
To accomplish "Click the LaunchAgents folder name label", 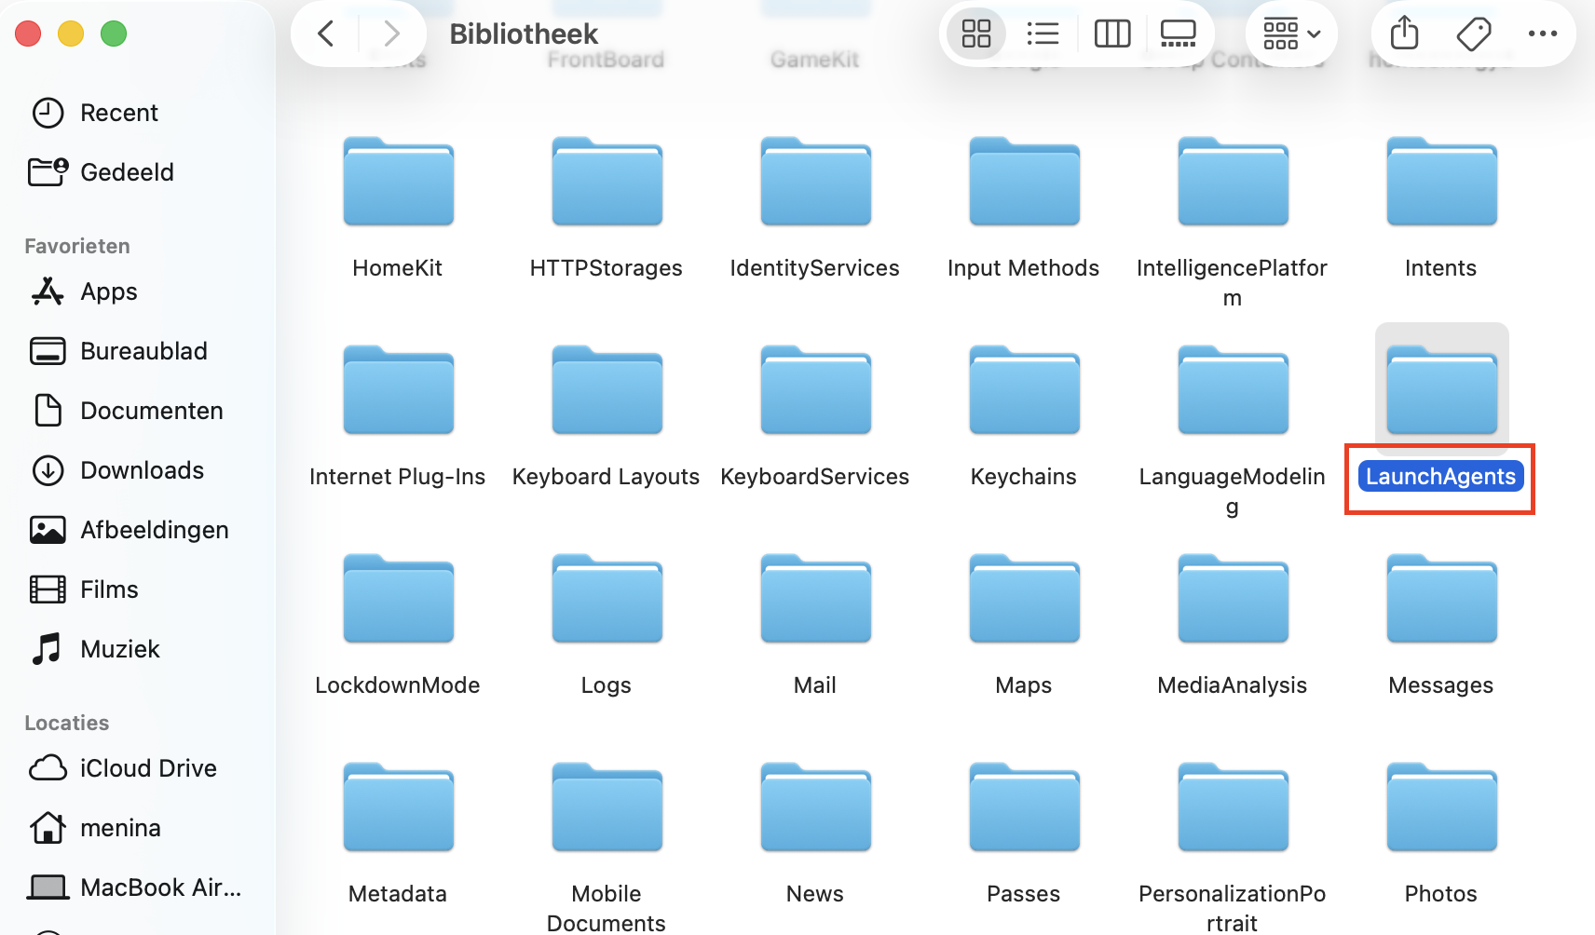I will point(1440,477).
